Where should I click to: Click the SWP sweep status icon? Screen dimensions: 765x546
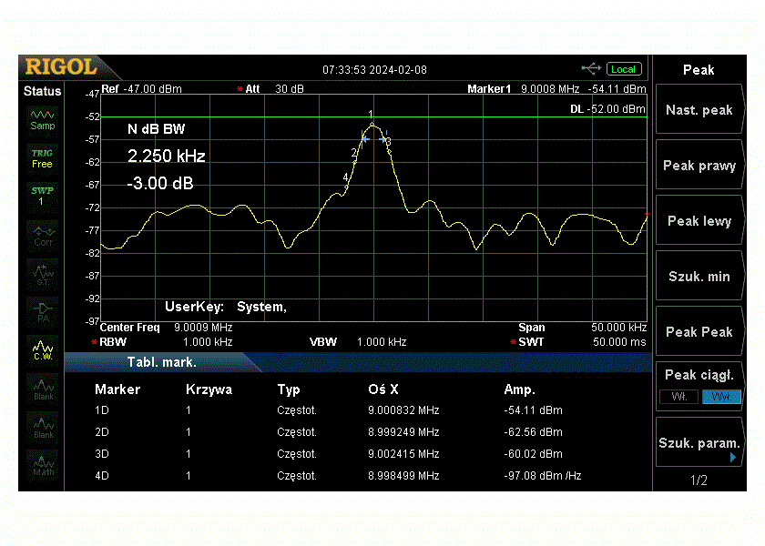(x=42, y=196)
